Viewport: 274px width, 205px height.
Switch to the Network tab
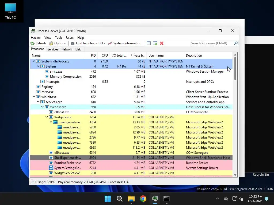[x=67, y=49]
